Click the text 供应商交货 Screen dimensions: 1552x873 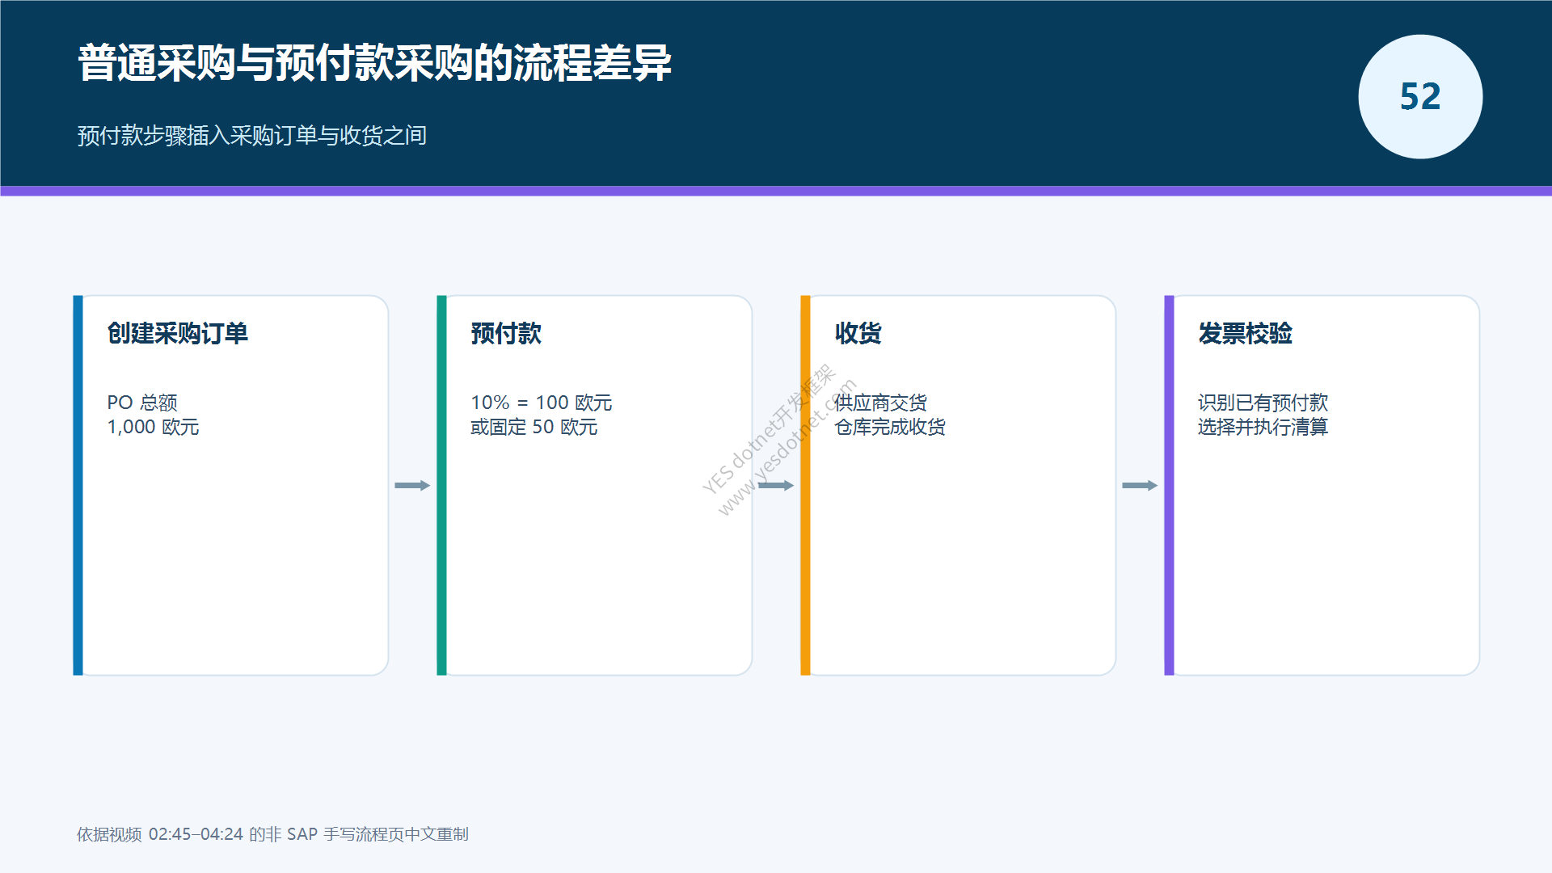pos(880,403)
